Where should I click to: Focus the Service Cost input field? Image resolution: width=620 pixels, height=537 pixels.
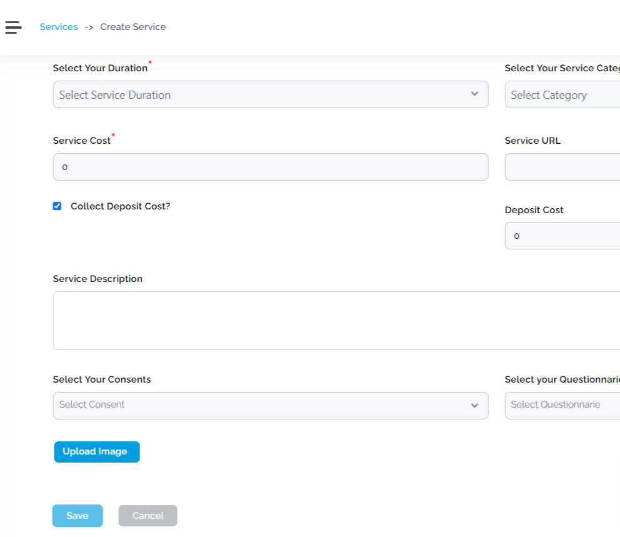click(x=270, y=167)
